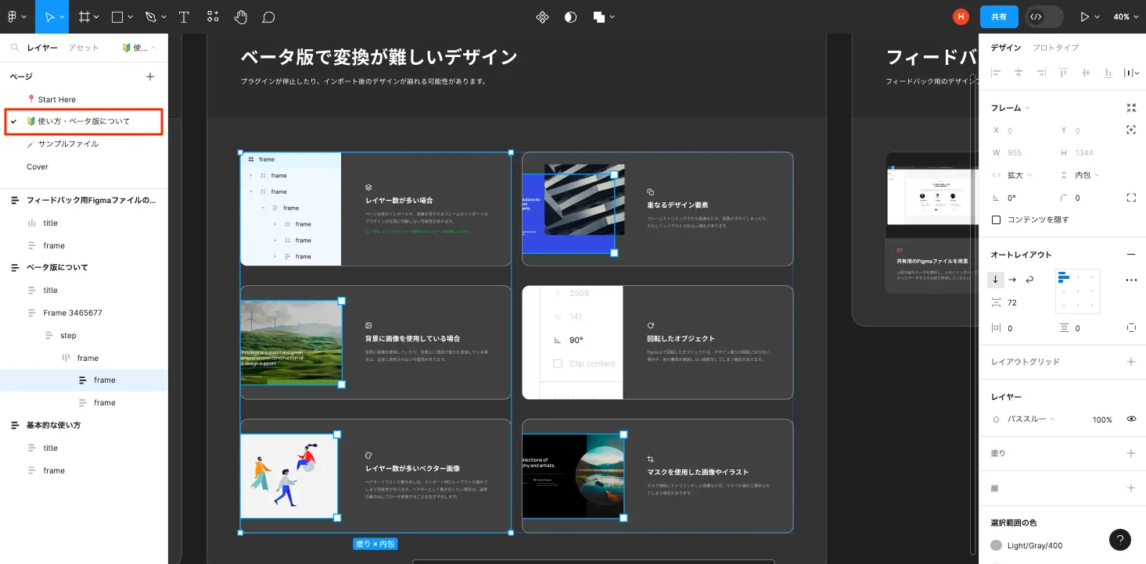Image resolution: width=1146 pixels, height=564 pixels.
Task: Select the Hand tool
Action: (241, 16)
